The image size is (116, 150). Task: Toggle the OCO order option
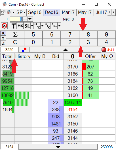coord(37,26)
